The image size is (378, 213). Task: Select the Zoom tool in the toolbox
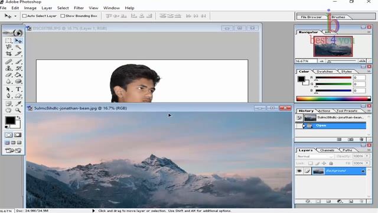(18, 111)
